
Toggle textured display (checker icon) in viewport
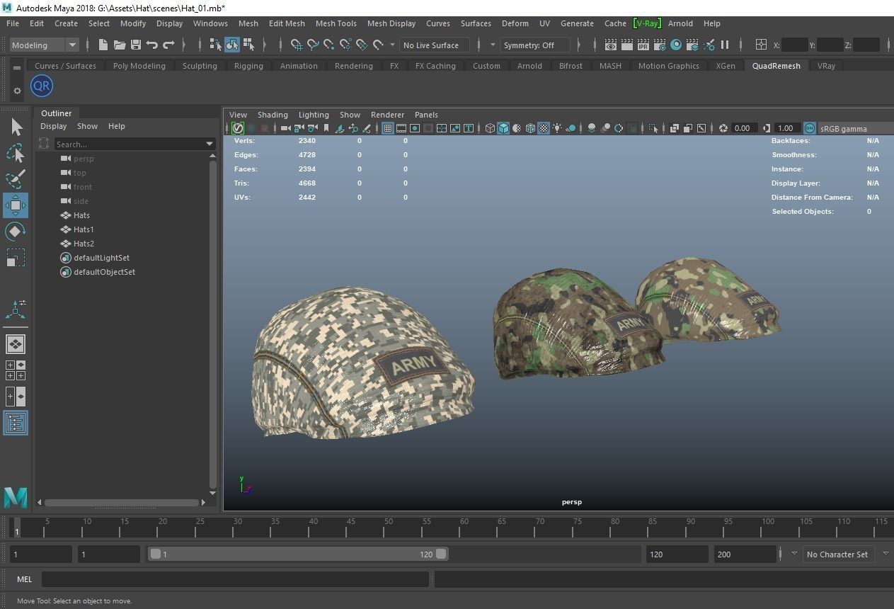544,128
